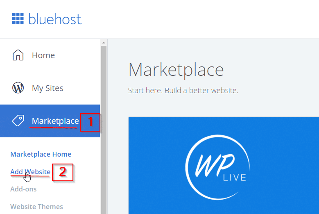Click the bluehost wordmark text

pos(55,19)
